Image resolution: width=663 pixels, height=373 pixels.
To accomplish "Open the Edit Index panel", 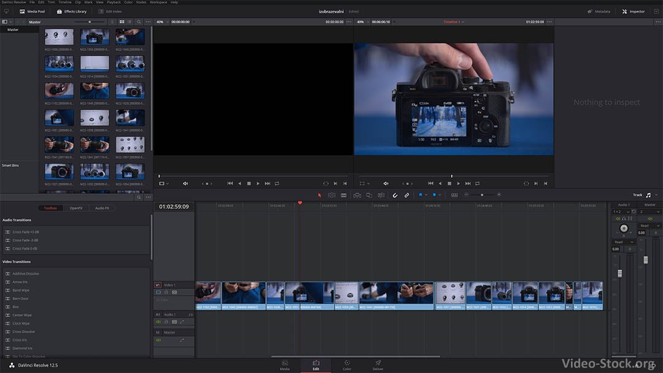I will click(110, 12).
